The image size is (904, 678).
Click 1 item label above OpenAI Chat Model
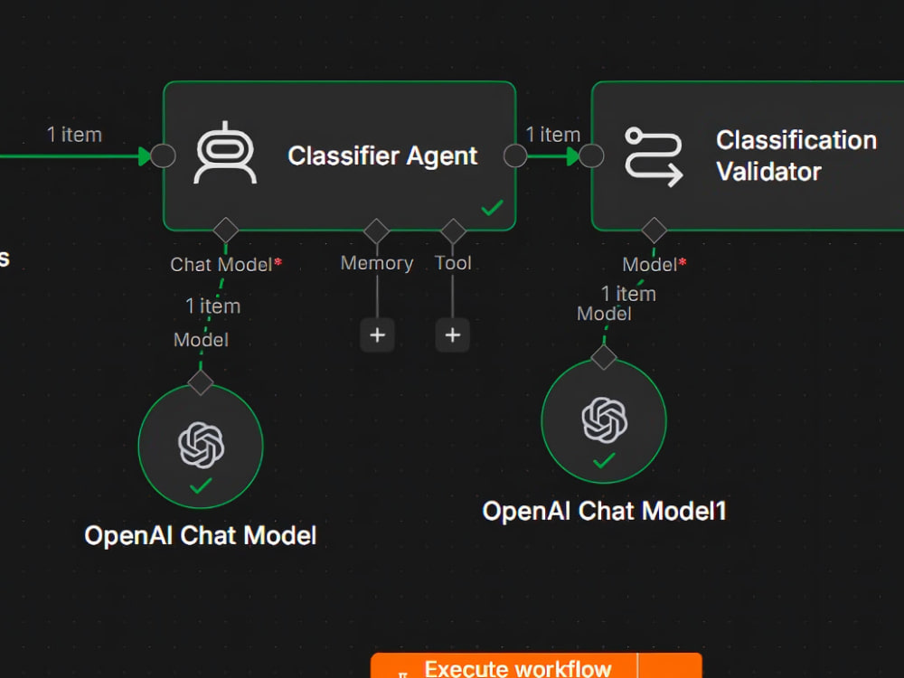(212, 306)
